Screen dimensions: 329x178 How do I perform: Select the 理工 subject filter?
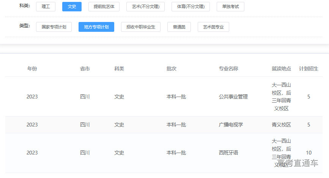pos(46,7)
